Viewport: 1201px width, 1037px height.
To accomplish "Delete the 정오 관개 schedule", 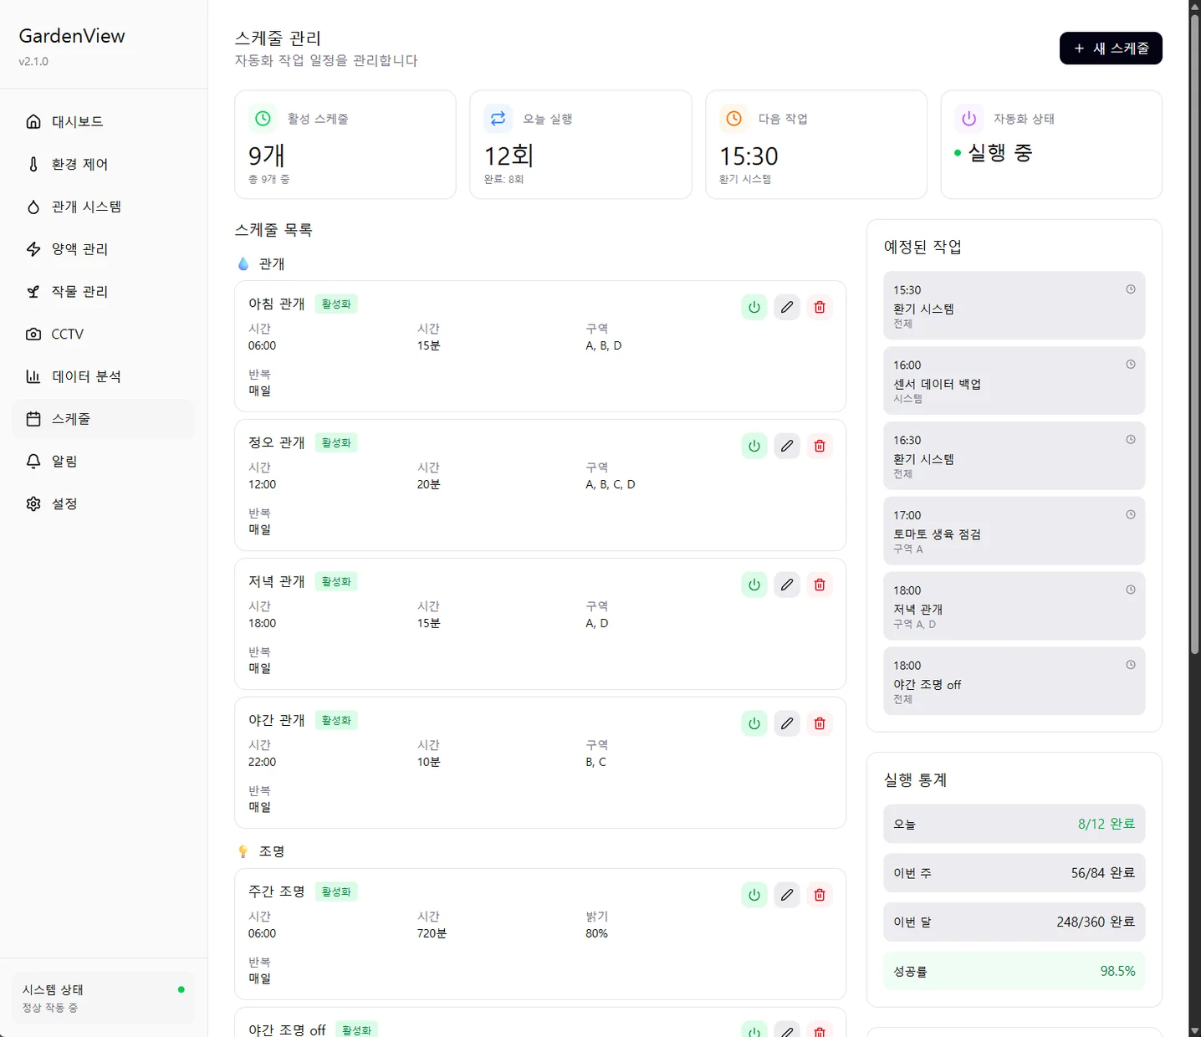I will pyautogui.click(x=820, y=446).
